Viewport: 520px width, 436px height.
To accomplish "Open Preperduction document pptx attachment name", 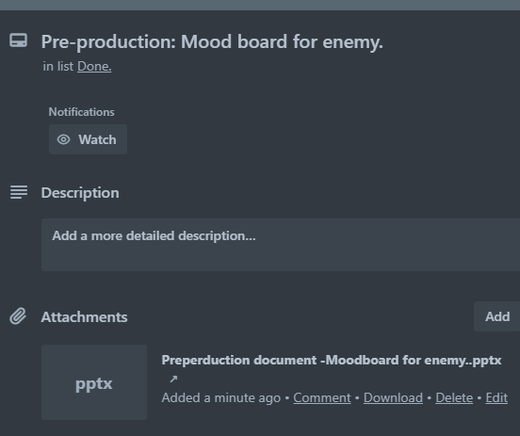I will pos(332,360).
